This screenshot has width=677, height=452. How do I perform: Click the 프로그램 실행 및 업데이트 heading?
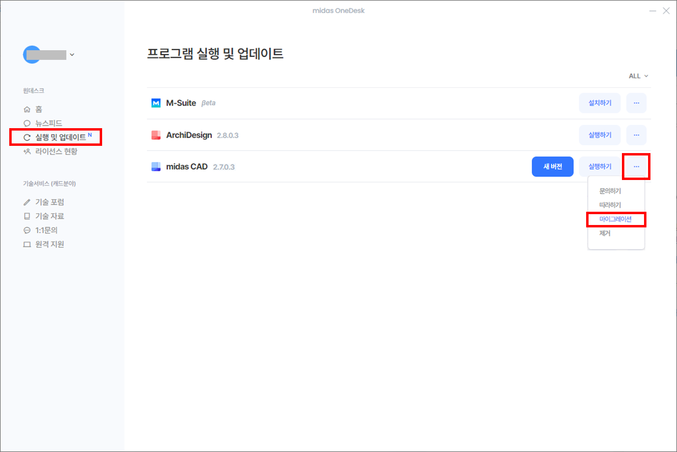click(x=215, y=53)
